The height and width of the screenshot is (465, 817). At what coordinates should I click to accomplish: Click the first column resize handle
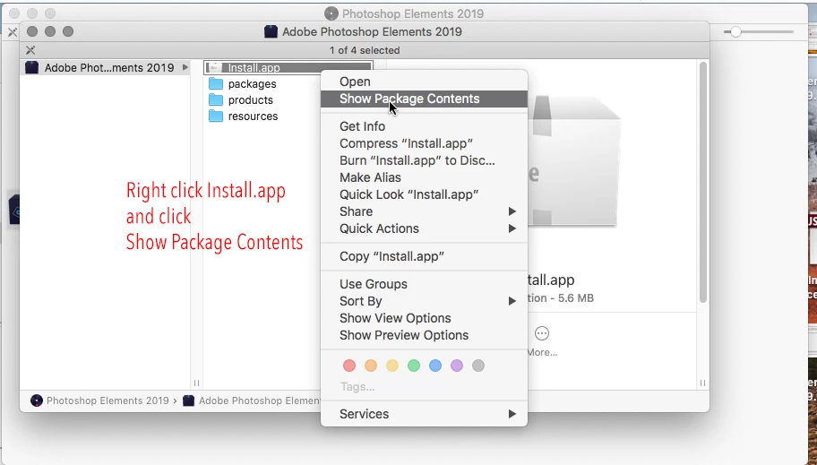click(196, 383)
